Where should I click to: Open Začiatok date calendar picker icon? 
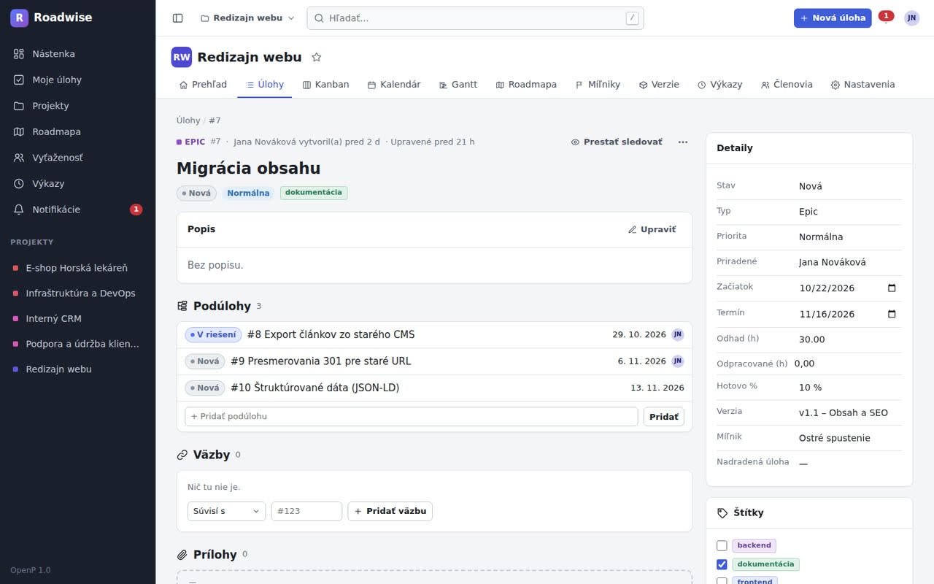click(x=892, y=288)
